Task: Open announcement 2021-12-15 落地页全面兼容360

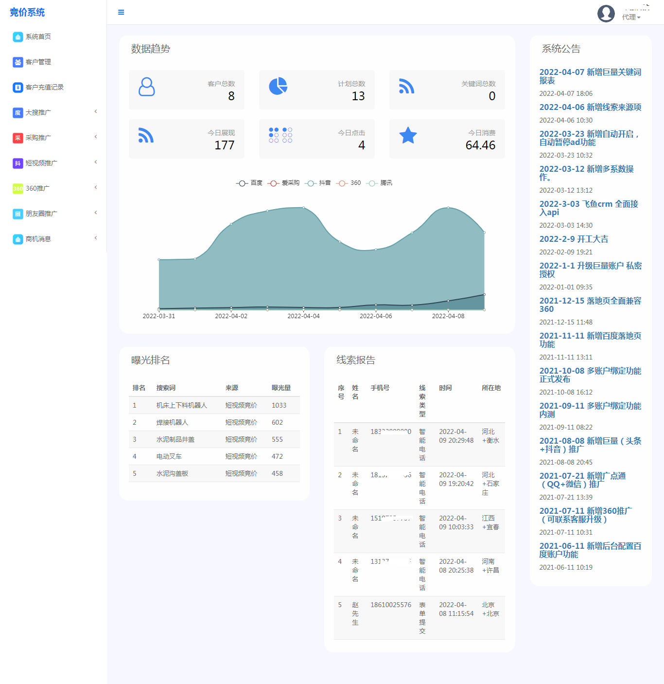Action: [x=590, y=305]
